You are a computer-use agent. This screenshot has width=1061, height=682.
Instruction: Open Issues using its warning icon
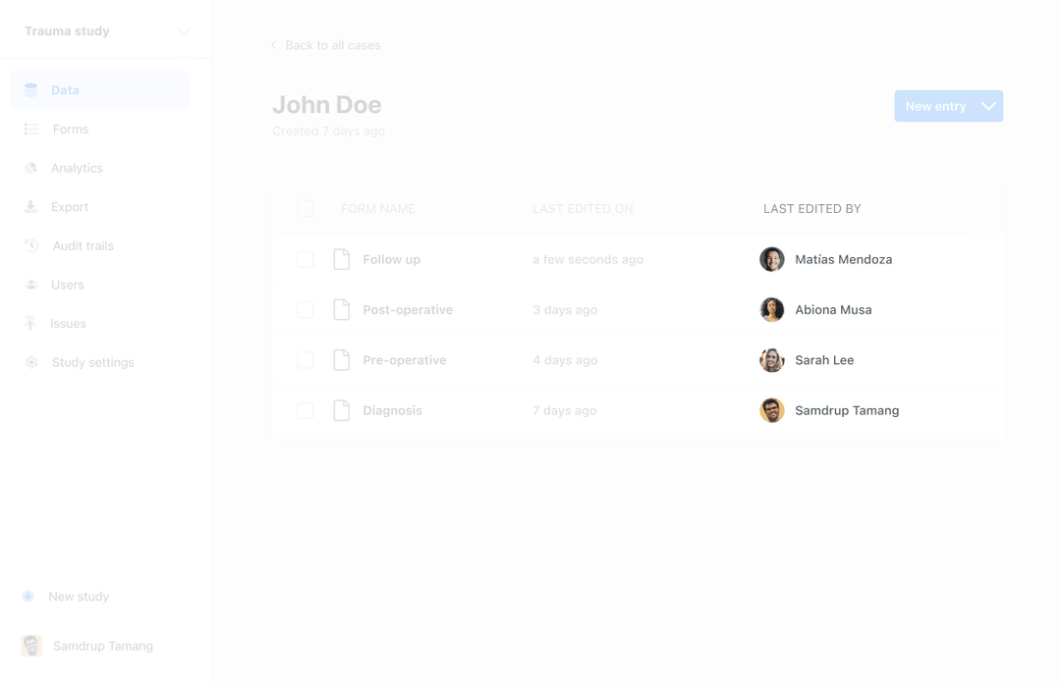[x=30, y=323]
